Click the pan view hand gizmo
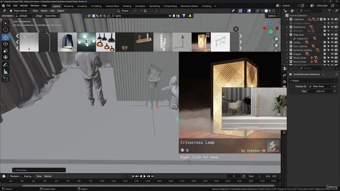The width and height of the screenshot is (340, 191). tap(276, 45)
